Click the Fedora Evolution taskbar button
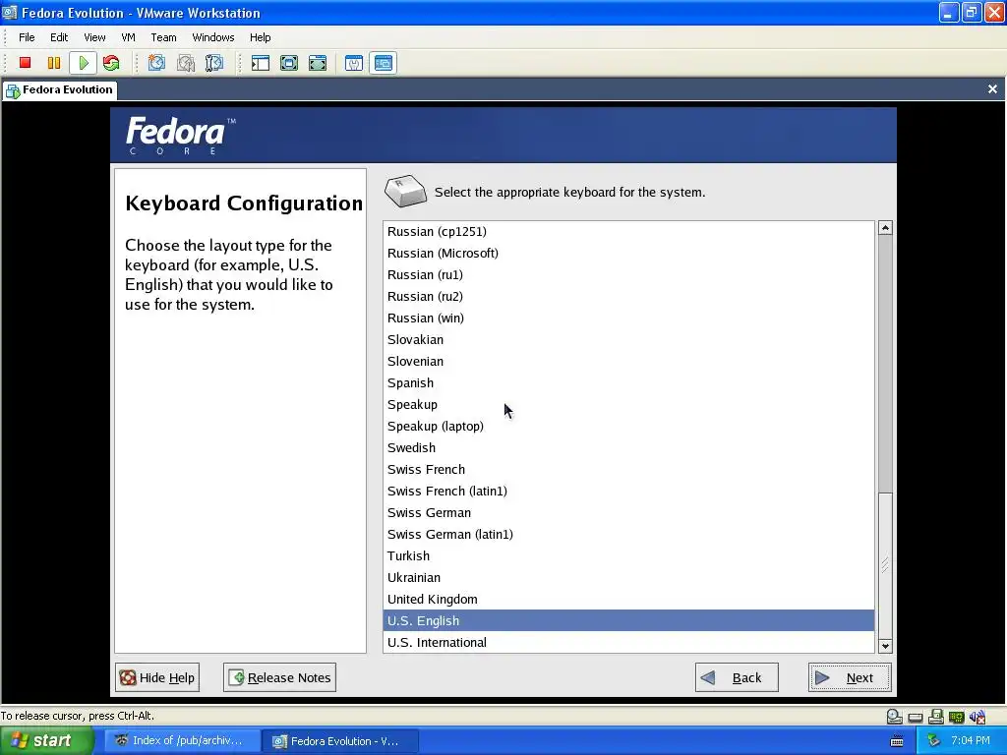The image size is (1007, 755). click(x=339, y=741)
